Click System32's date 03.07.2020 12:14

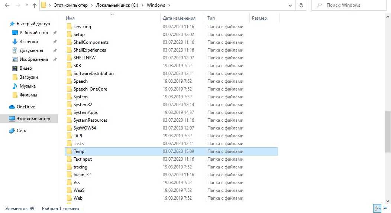[178, 105]
